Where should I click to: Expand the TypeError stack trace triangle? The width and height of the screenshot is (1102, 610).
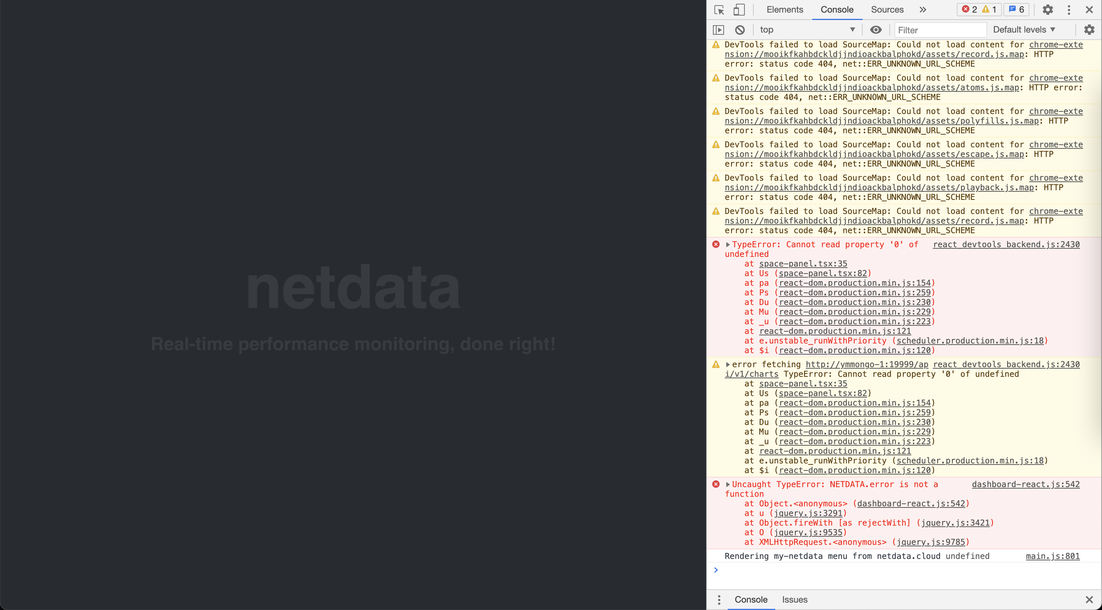pos(728,245)
